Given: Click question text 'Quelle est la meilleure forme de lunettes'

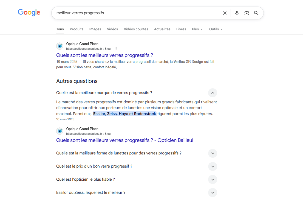Looking at the screenshot, I should pos(119,153).
